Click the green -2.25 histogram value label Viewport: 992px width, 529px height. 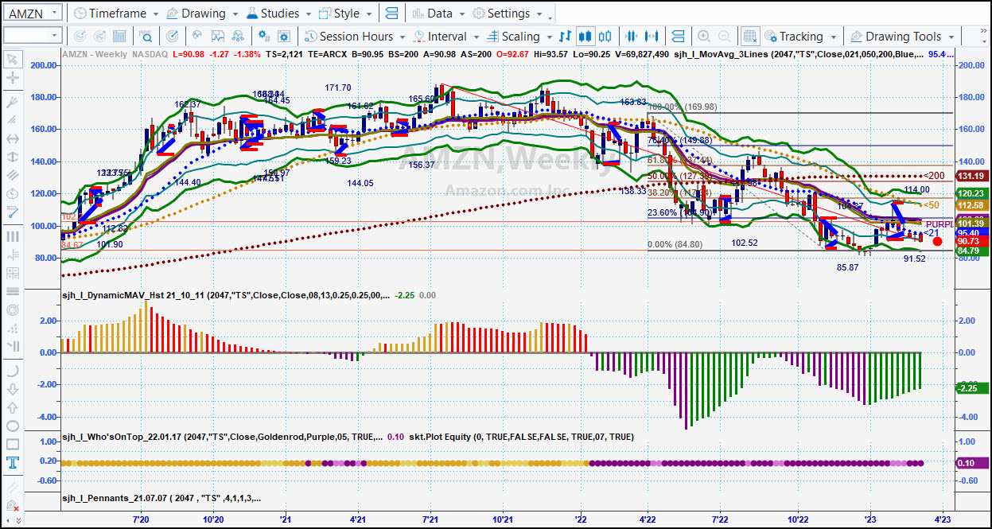[971, 388]
